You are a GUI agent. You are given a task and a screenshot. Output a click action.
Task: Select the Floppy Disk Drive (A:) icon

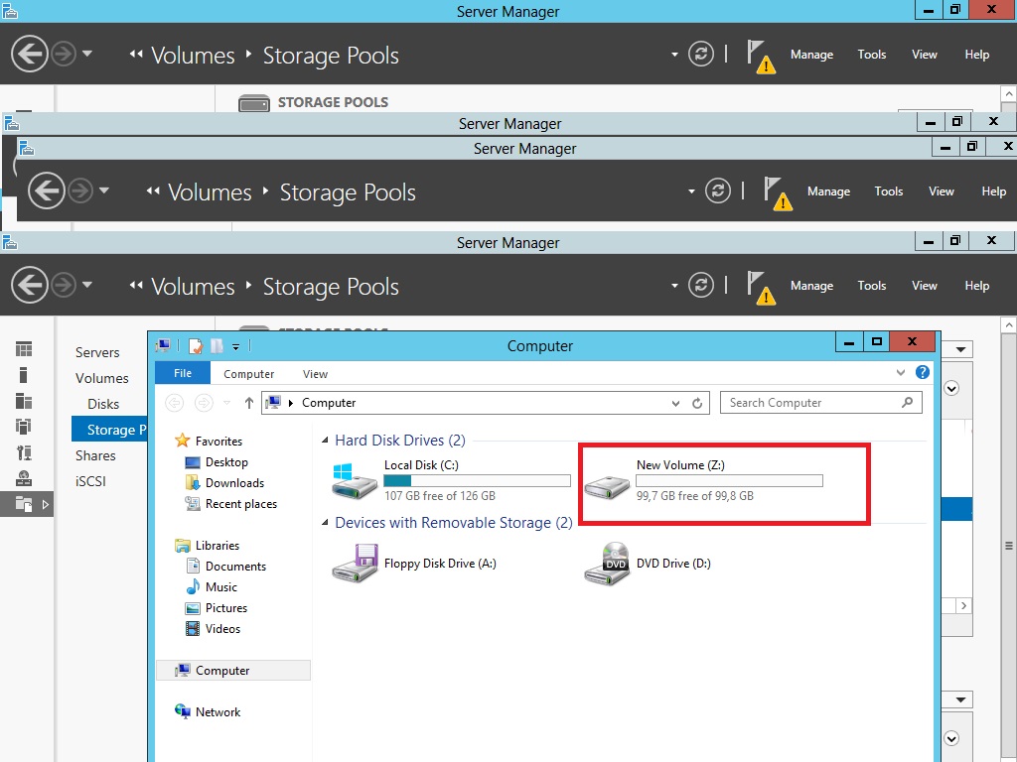(x=355, y=564)
